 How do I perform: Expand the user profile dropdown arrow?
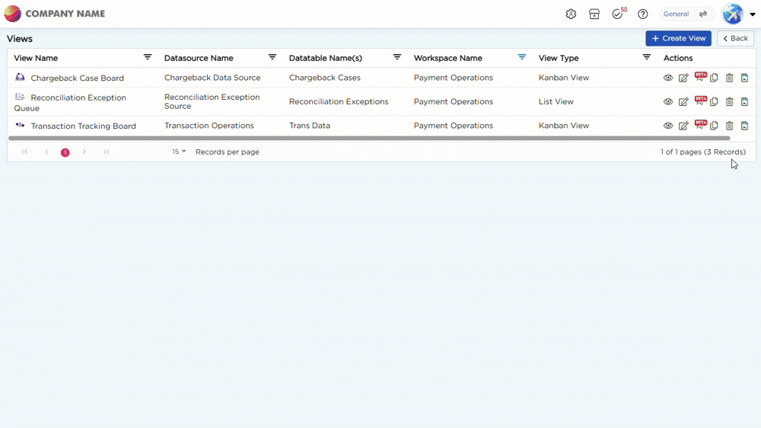pyautogui.click(x=753, y=14)
